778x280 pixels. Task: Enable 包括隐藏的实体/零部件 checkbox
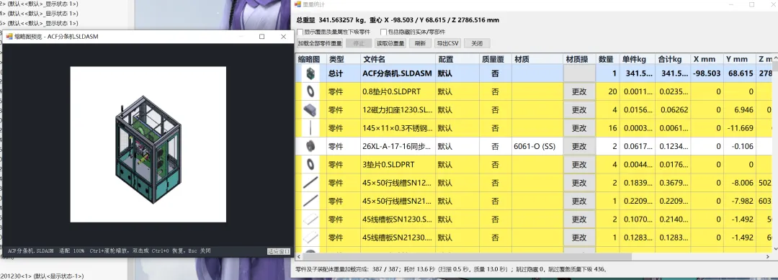tap(383, 32)
